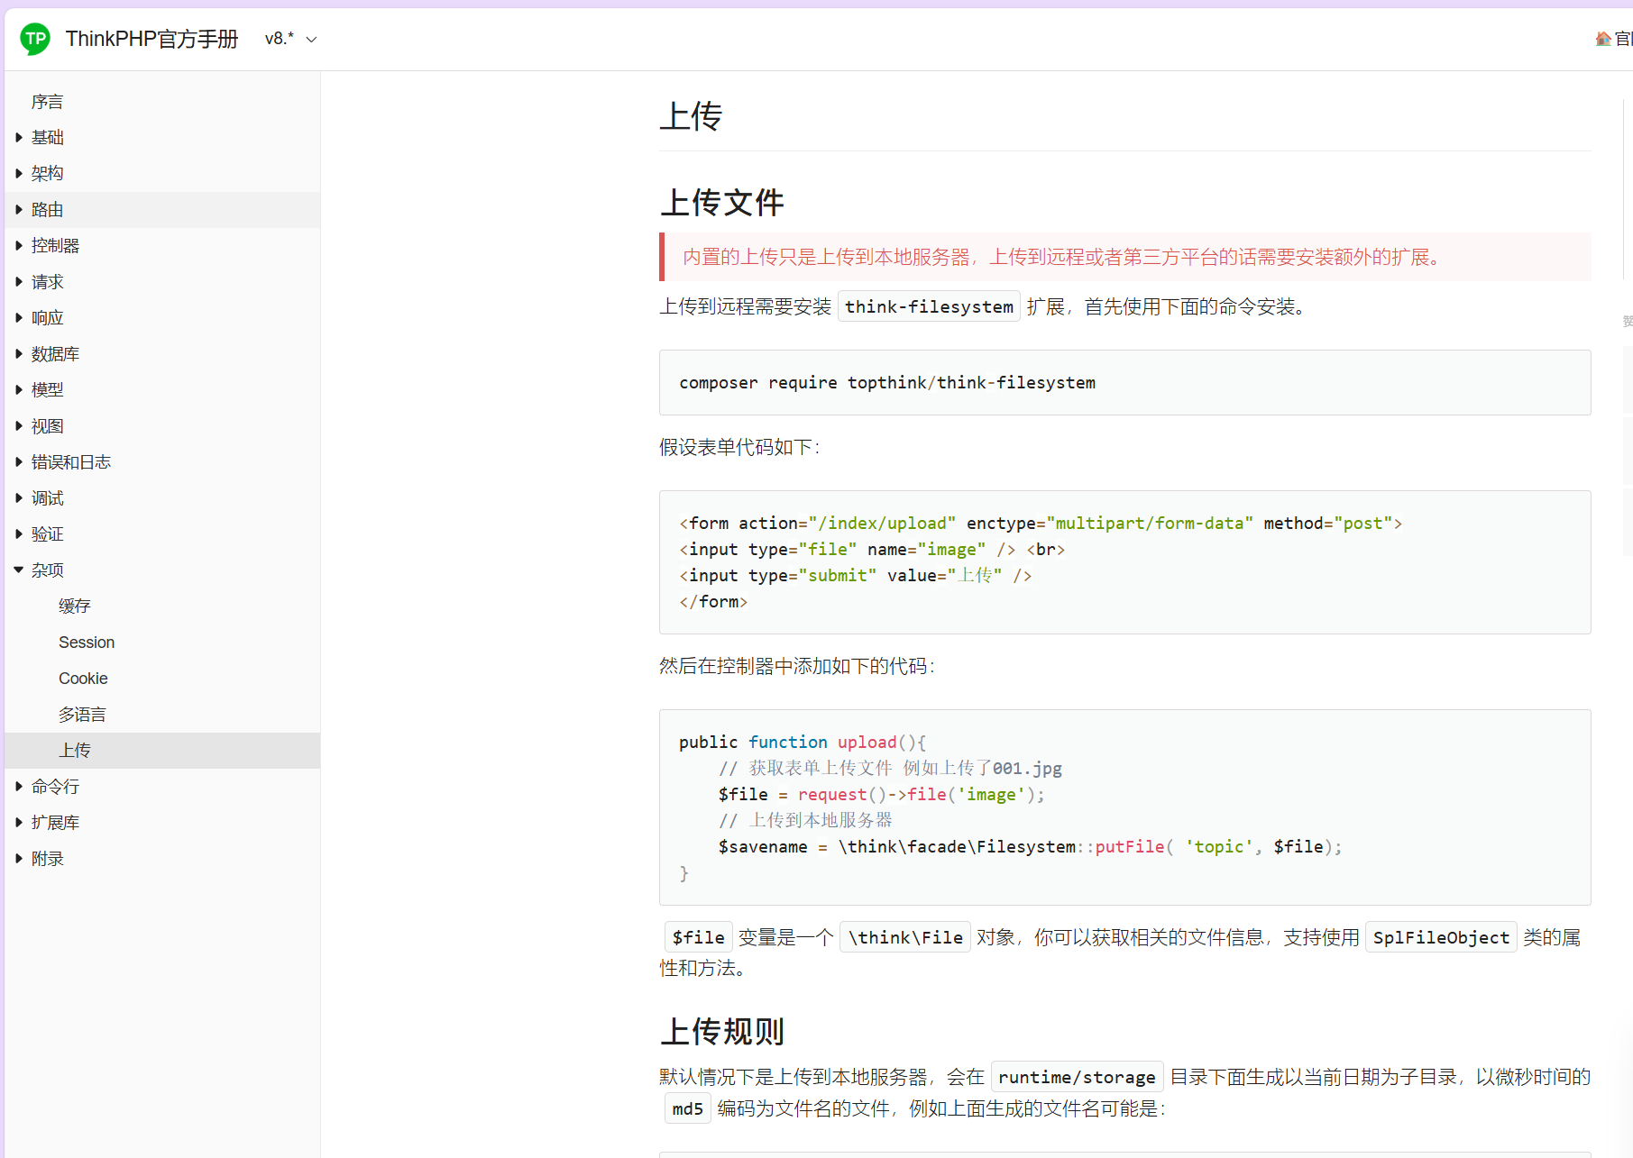Click the 上传规则 section heading
Viewport: 1633px width, 1158px height.
coord(721,1031)
